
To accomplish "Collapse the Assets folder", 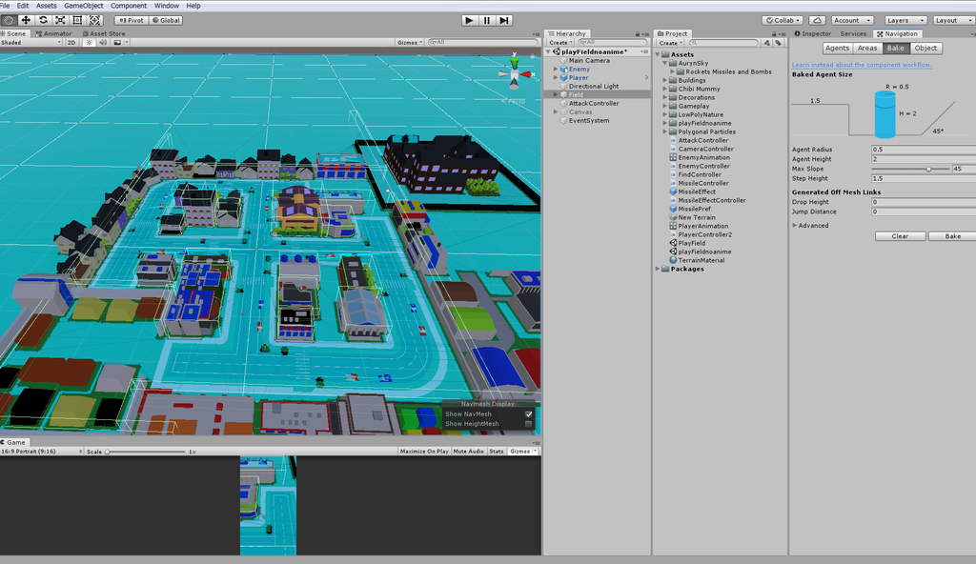I will point(658,54).
